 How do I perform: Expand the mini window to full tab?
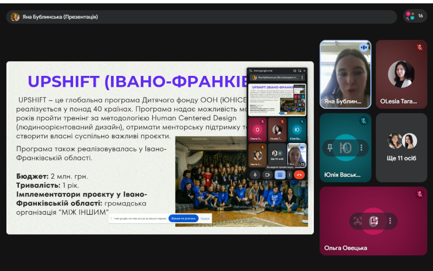(x=300, y=71)
